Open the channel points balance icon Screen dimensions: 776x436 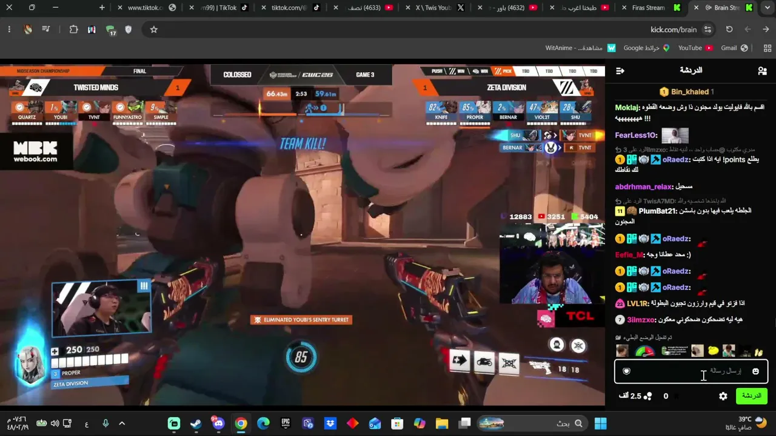(x=648, y=396)
